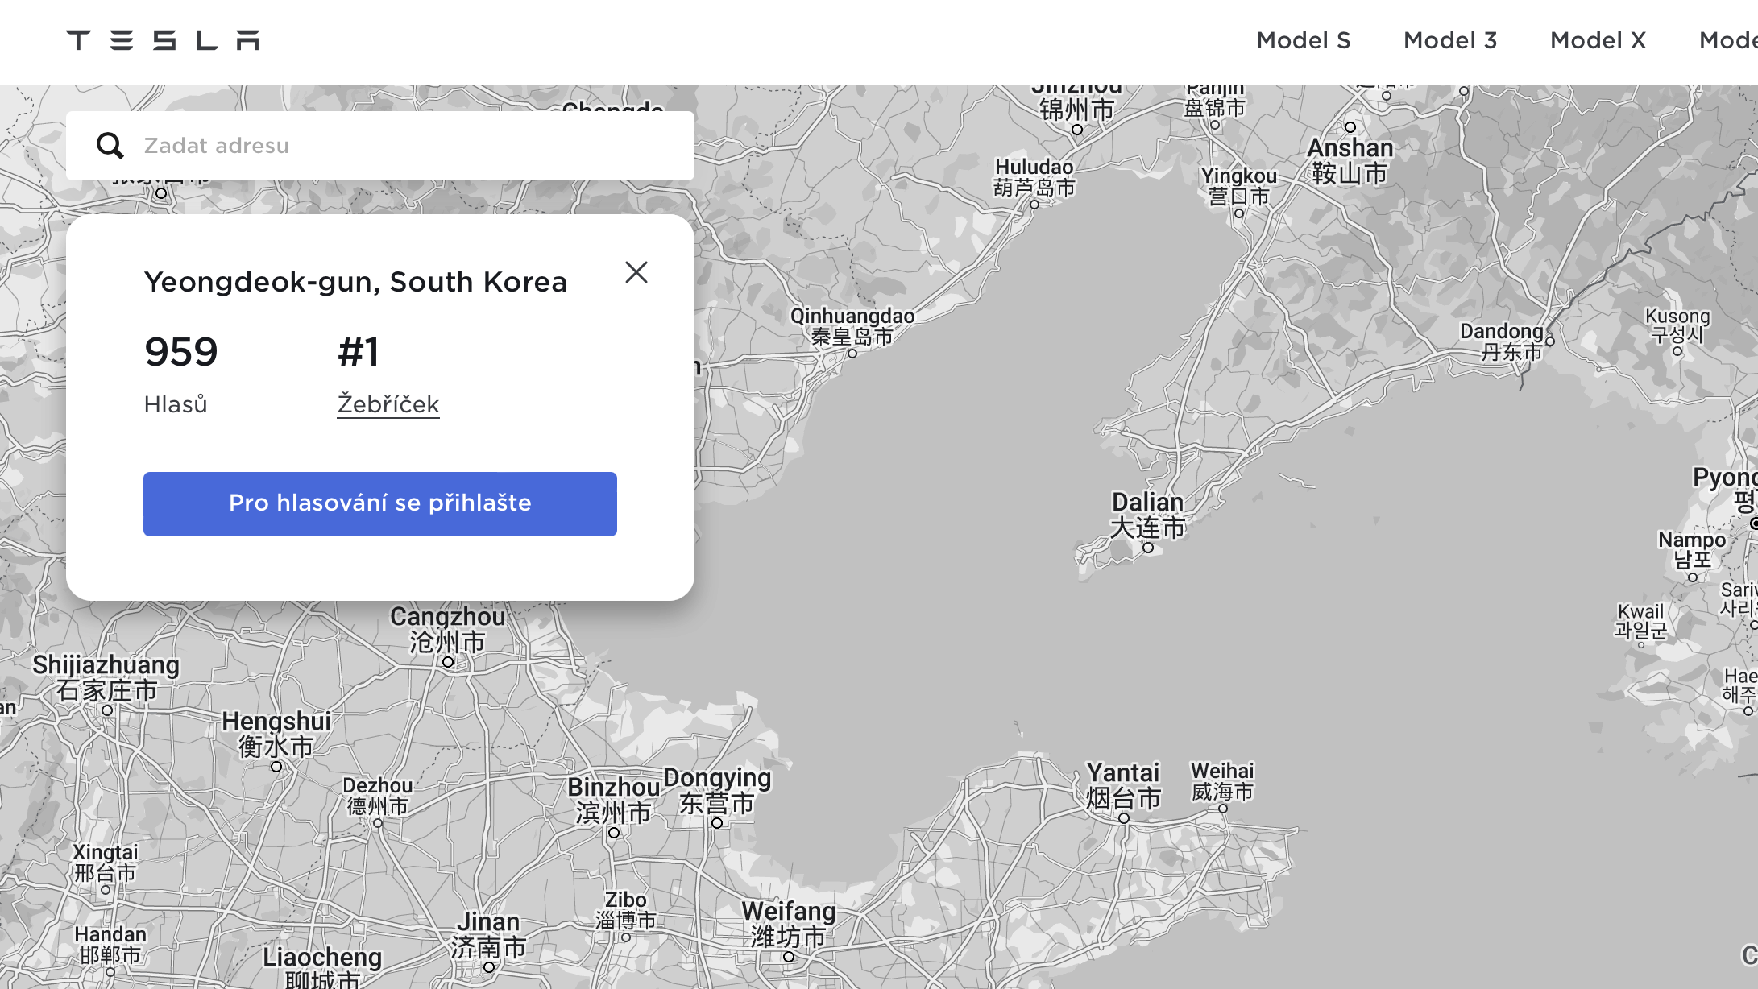
Task: Open the Model X menu item
Action: [1597, 40]
